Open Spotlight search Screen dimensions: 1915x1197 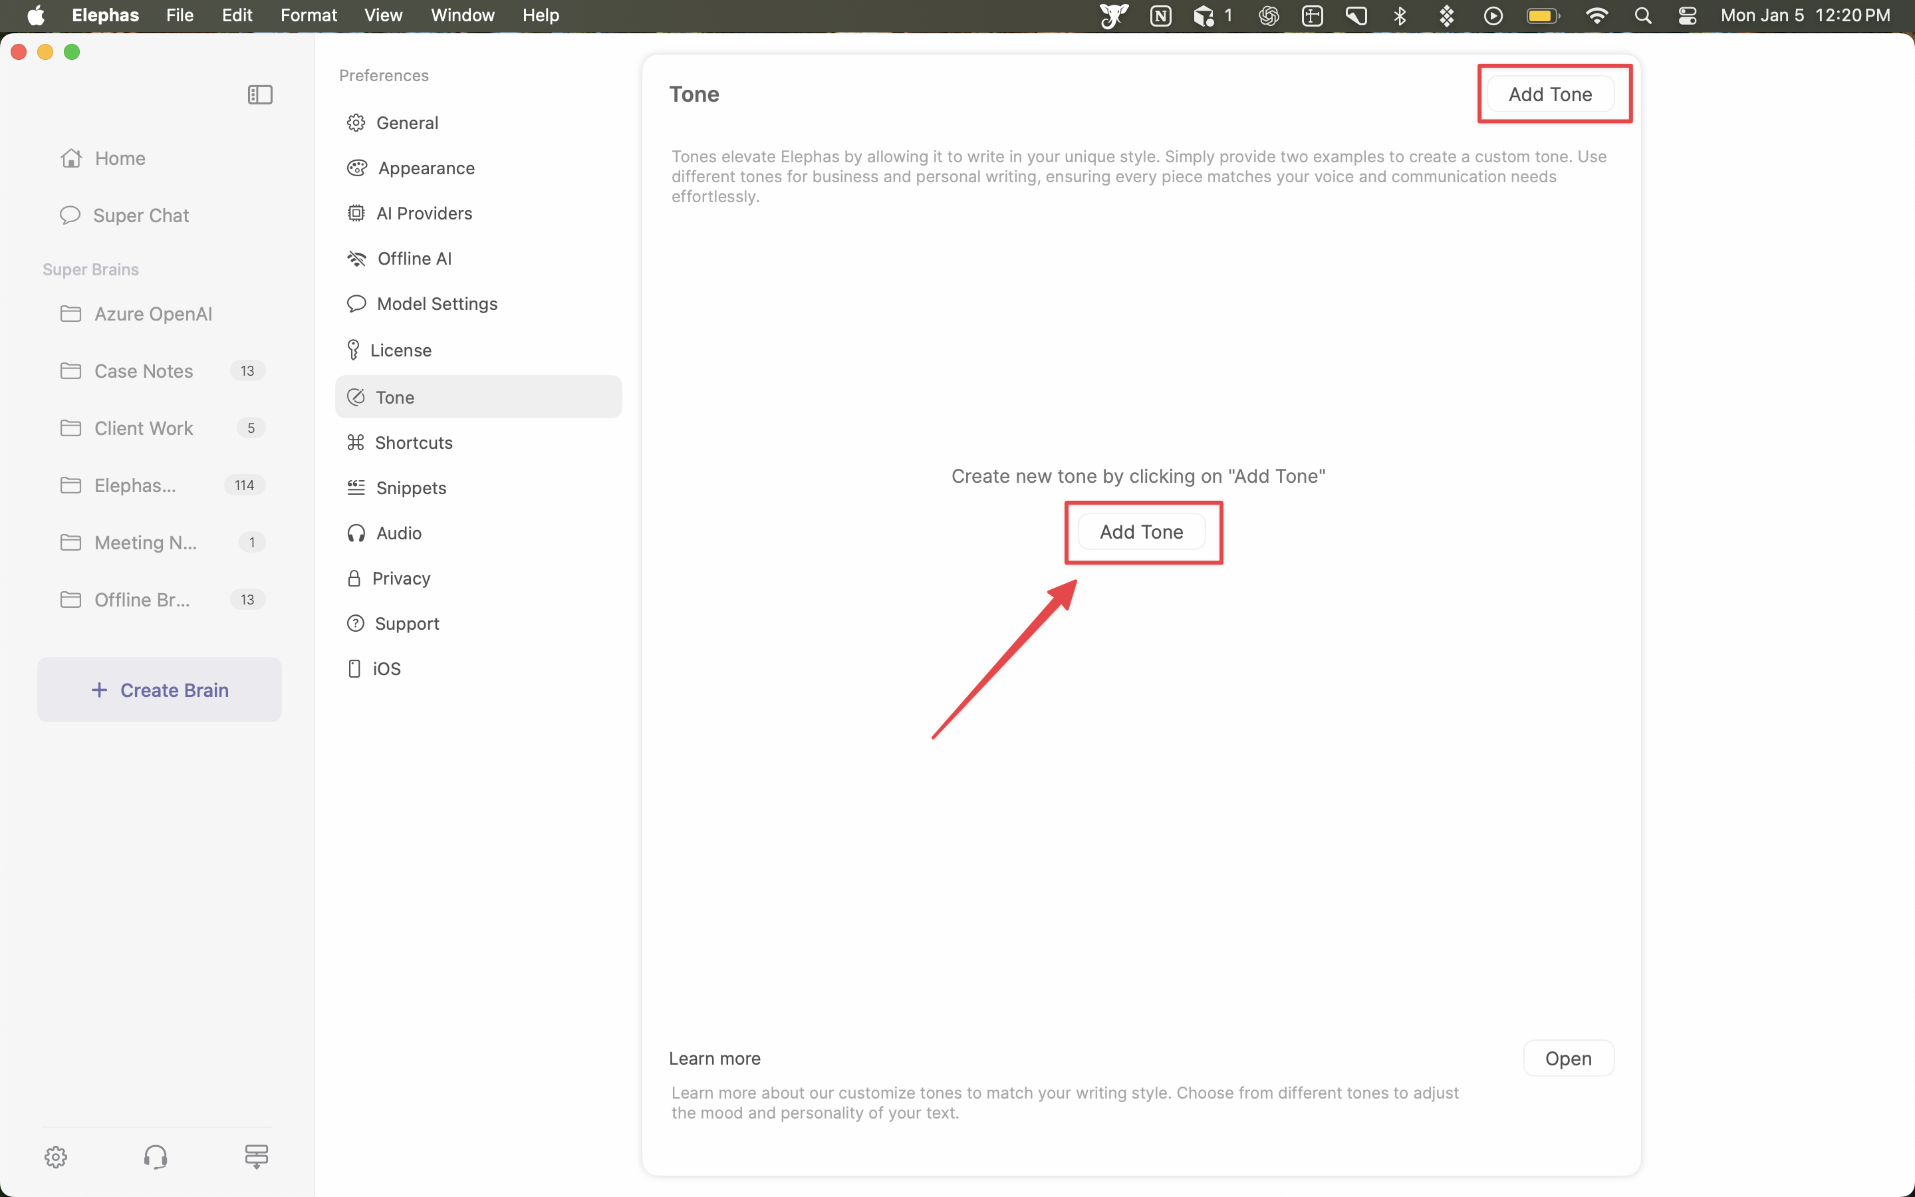1643,15
